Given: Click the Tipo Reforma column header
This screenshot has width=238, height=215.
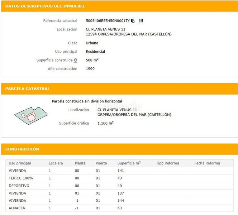Looking at the screenshot, I should pos(167,163).
